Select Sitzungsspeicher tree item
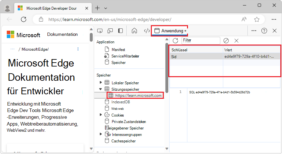Screen dimensions: 282x154 click(x=125, y=89)
